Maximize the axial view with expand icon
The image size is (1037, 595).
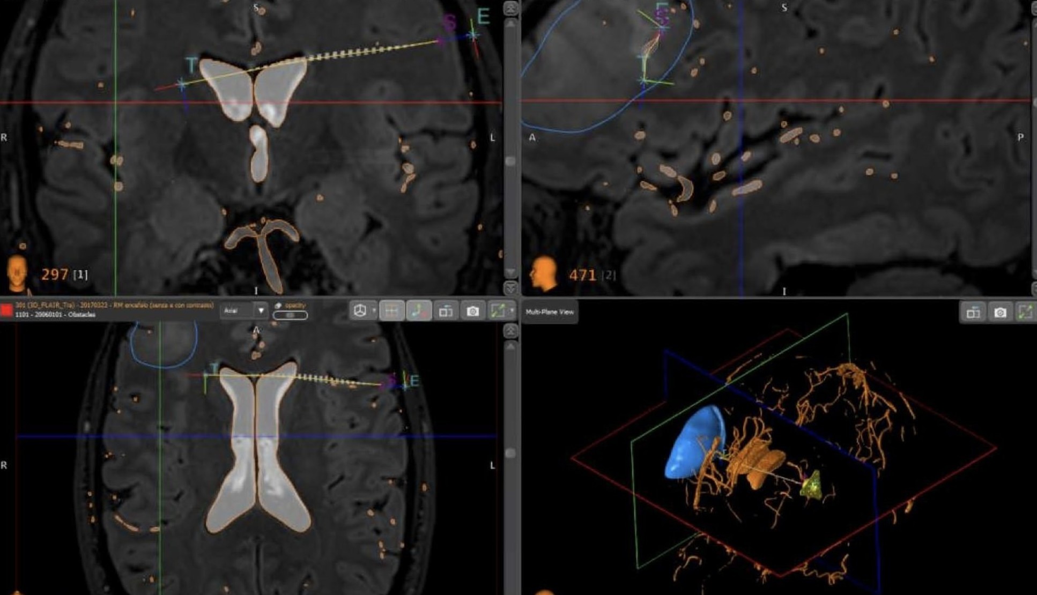tap(498, 311)
